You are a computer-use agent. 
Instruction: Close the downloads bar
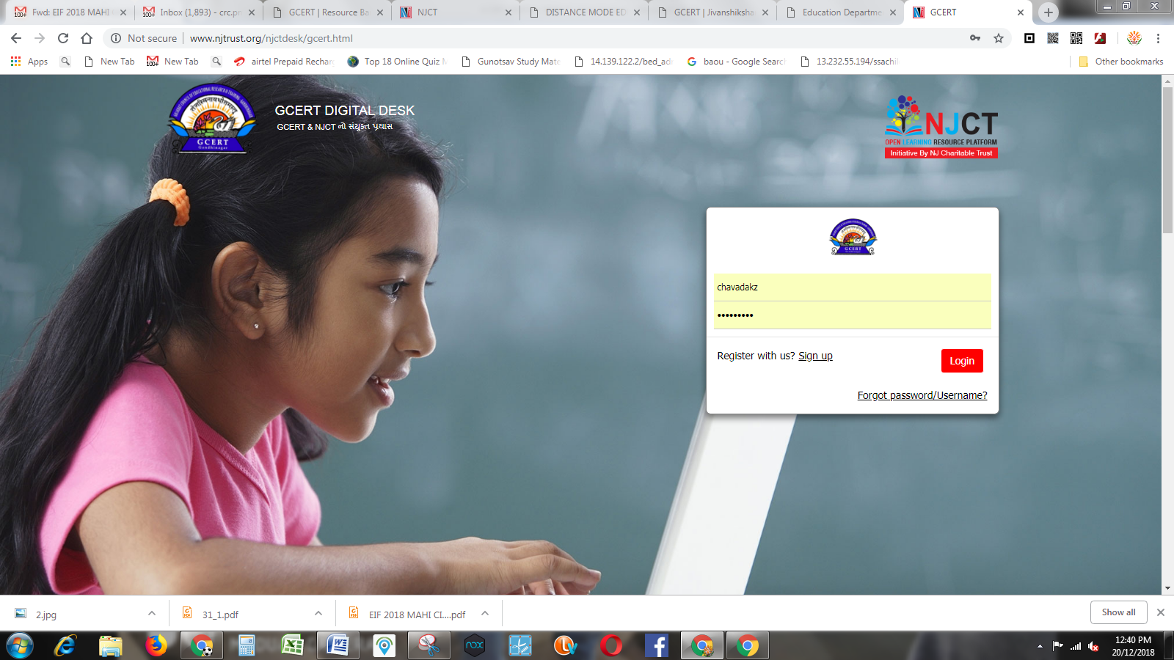[1161, 612]
